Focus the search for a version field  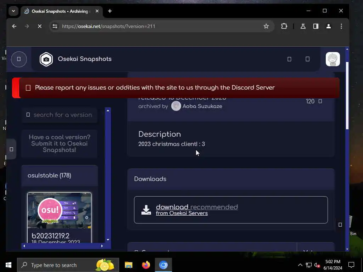60,115
